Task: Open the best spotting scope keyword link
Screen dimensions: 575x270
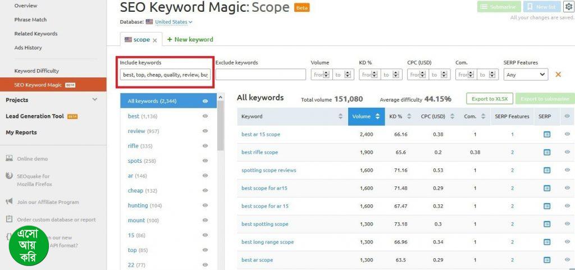Action: [264, 225]
